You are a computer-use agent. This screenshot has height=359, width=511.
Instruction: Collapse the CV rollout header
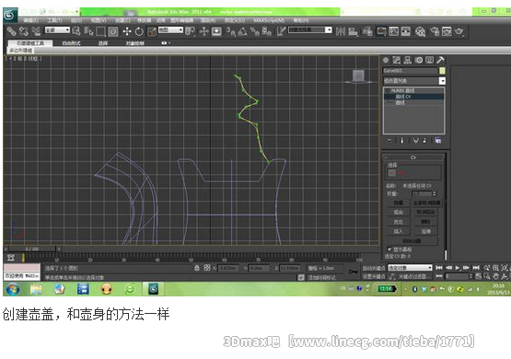coord(413,157)
